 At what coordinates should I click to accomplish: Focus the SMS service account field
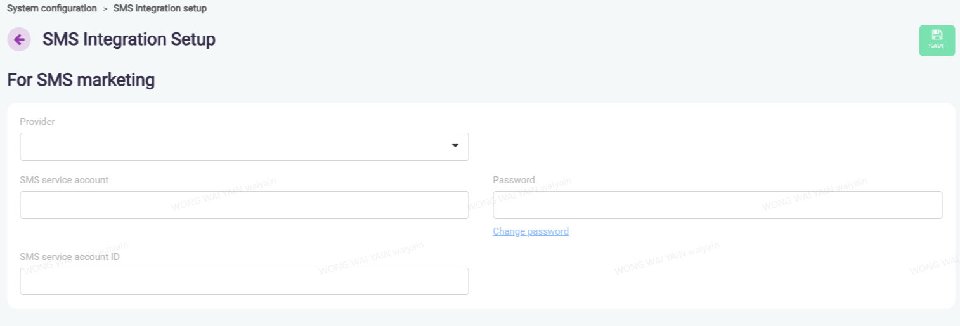(244, 205)
